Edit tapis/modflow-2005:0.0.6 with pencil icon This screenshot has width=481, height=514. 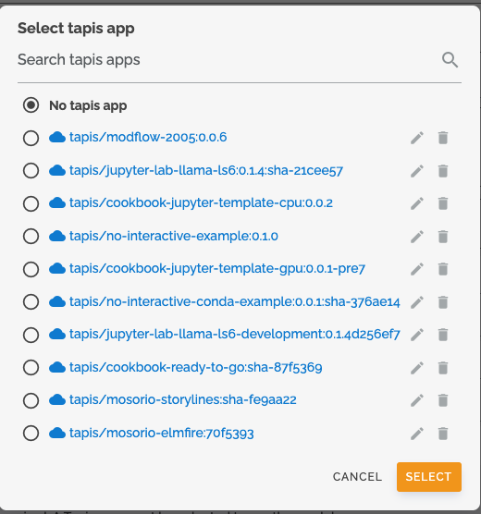[417, 138]
